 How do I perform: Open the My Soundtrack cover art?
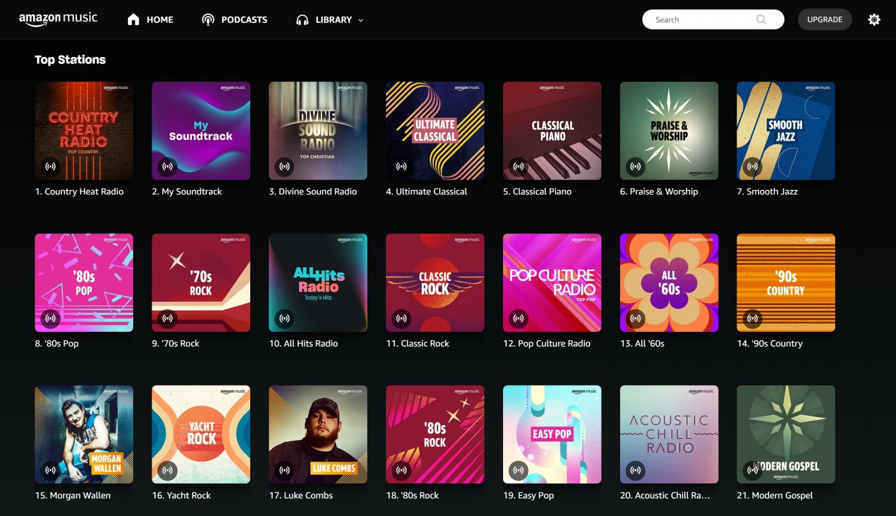pos(201,130)
